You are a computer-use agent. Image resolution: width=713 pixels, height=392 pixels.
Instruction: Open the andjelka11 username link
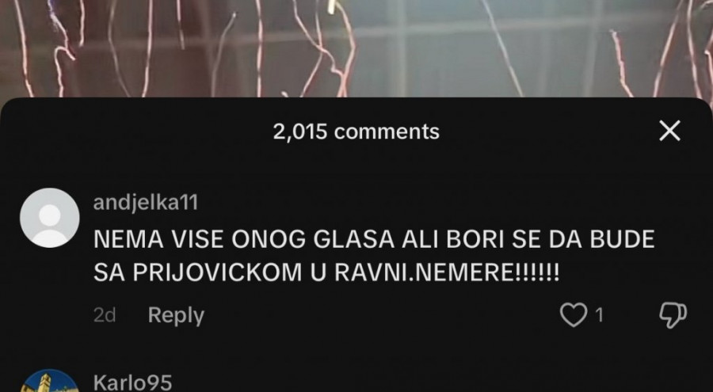[146, 203]
